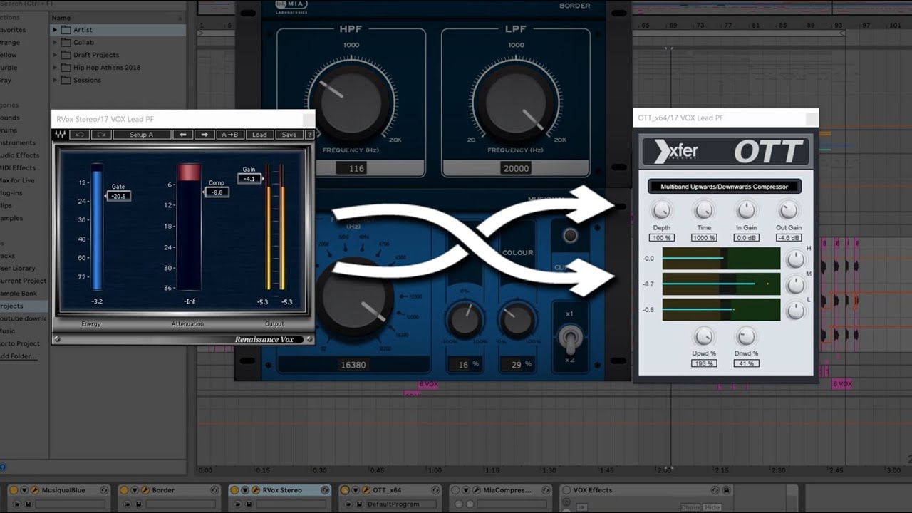
Task: Expand the Sessions folder
Action: tap(55, 80)
